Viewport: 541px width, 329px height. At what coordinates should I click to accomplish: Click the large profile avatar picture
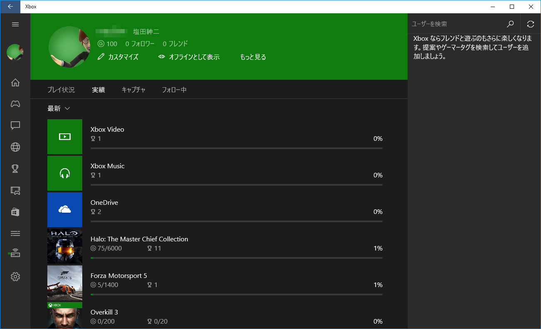point(69,46)
